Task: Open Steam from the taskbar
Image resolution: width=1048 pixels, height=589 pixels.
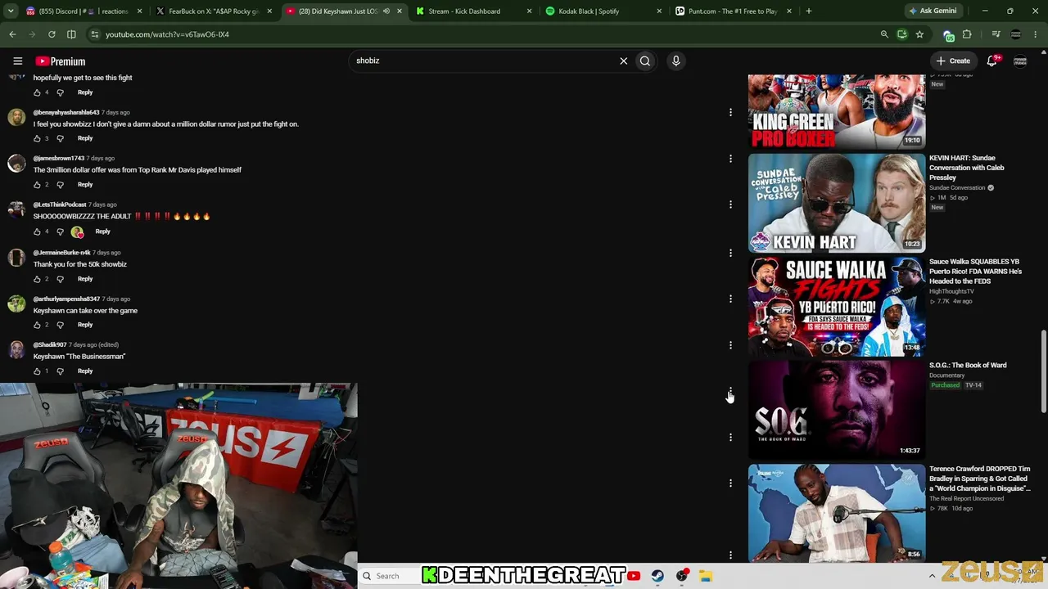Action: click(x=657, y=576)
